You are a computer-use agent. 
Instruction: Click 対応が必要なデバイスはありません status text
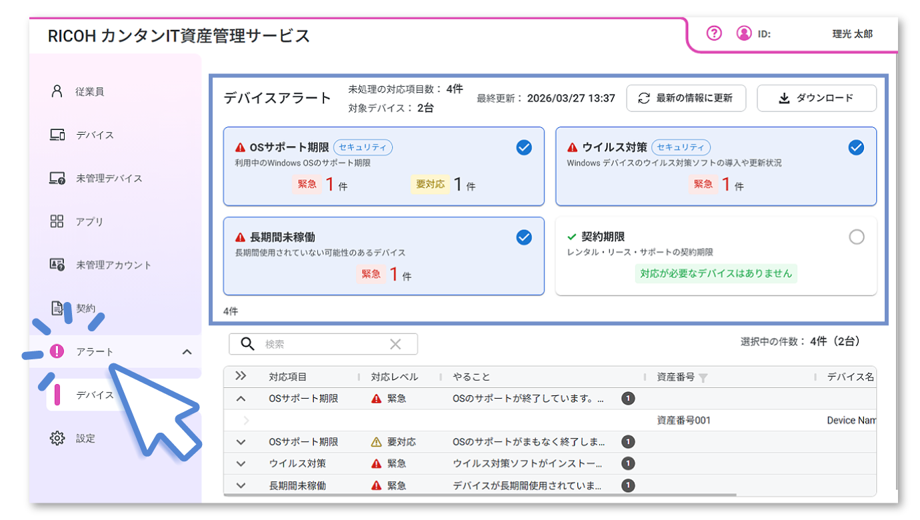[x=716, y=273]
